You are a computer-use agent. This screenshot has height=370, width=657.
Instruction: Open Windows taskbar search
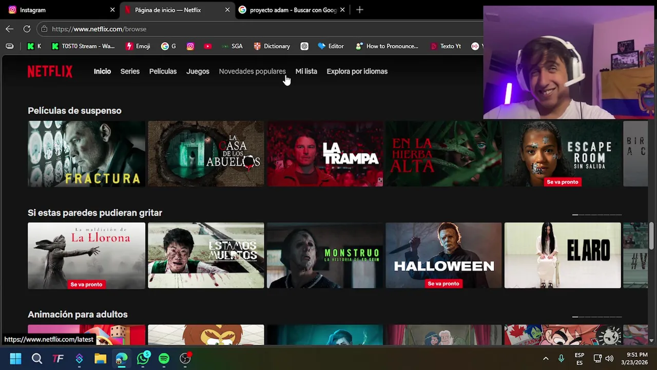point(36,358)
